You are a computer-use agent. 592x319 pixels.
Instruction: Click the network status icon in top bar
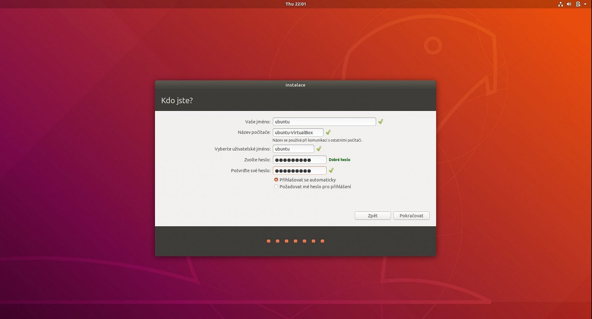pyautogui.click(x=561, y=4)
